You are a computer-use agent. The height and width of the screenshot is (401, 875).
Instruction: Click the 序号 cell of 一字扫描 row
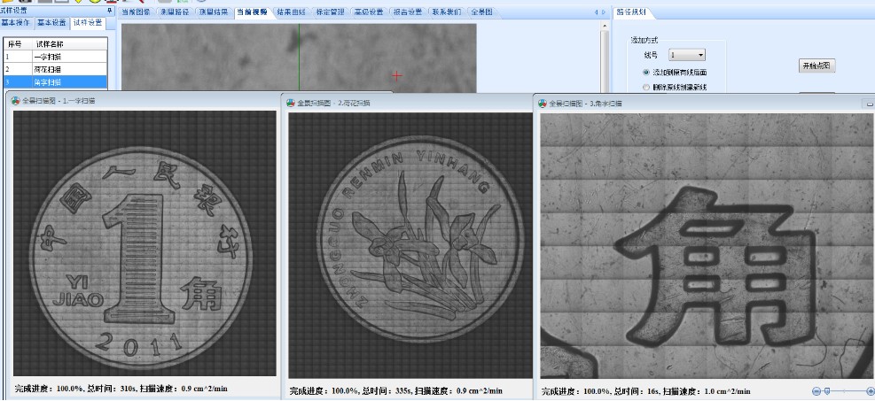pos(18,57)
